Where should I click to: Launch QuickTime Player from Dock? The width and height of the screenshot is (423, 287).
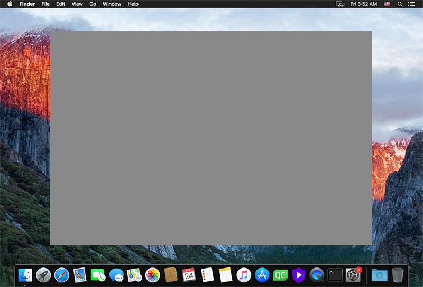click(x=317, y=275)
